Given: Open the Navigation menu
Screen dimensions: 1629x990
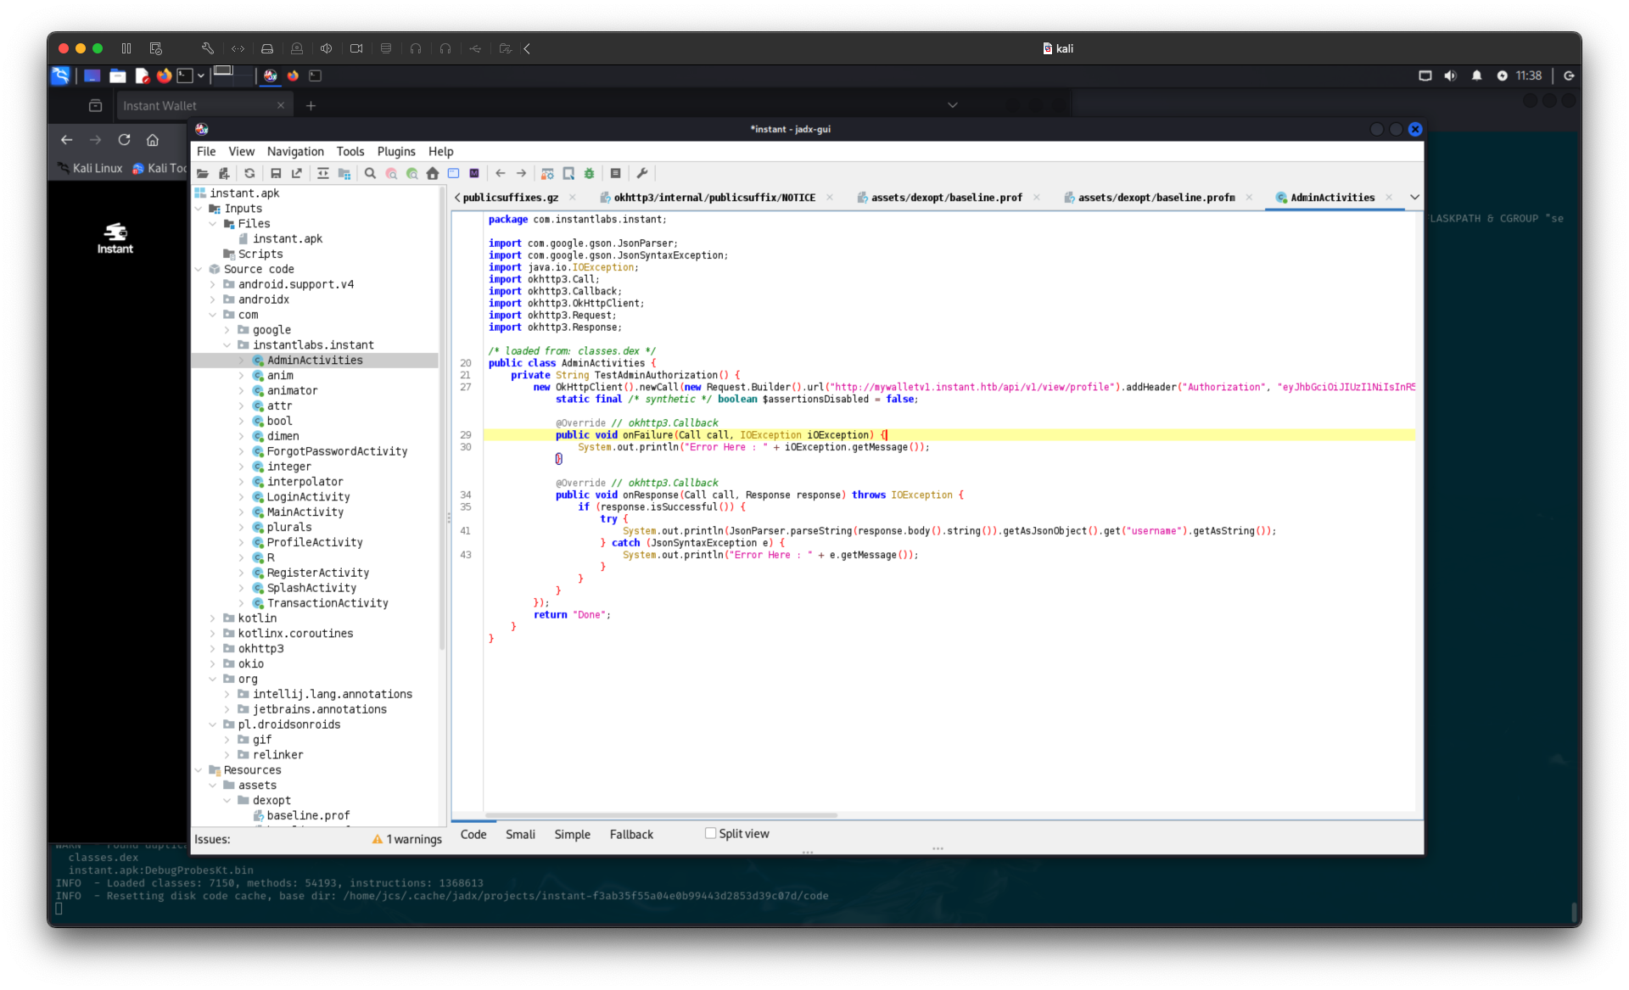Looking at the screenshot, I should pos(295,152).
